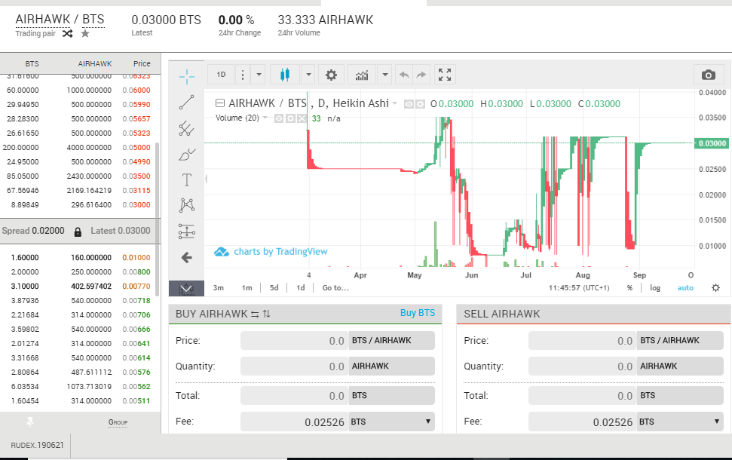Select the trend line drawing tool
Image resolution: width=732 pixels, height=460 pixels.
click(186, 103)
